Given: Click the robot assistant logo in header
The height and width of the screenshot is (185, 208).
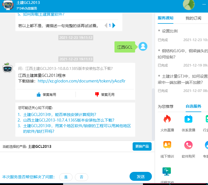Looking at the screenshot, I should click(x=8, y=5).
